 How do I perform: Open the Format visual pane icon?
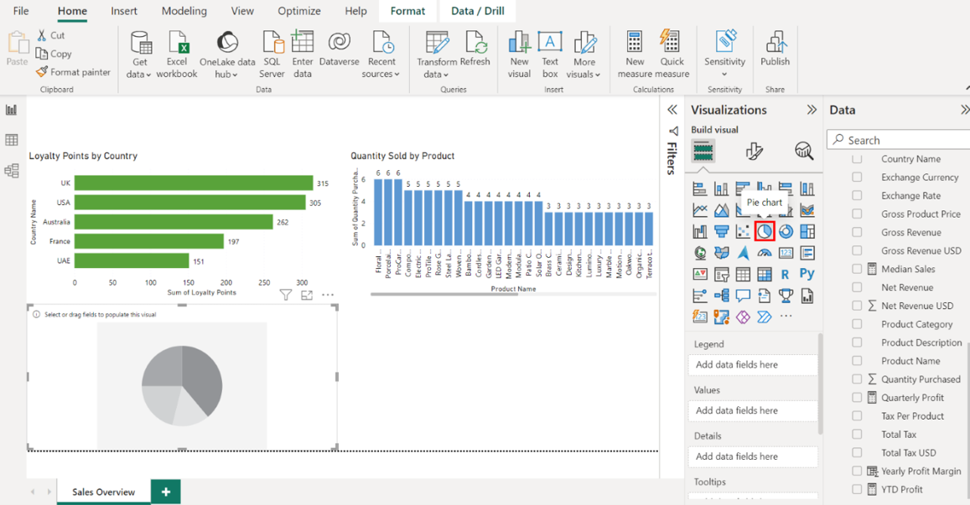(754, 151)
